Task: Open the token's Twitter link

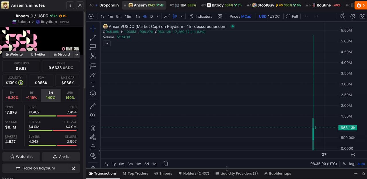Action: [x=38, y=55]
